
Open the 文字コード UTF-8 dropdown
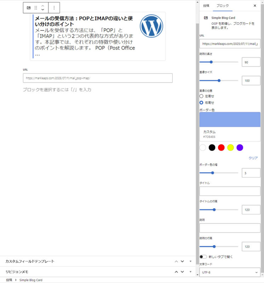click(230, 272)
